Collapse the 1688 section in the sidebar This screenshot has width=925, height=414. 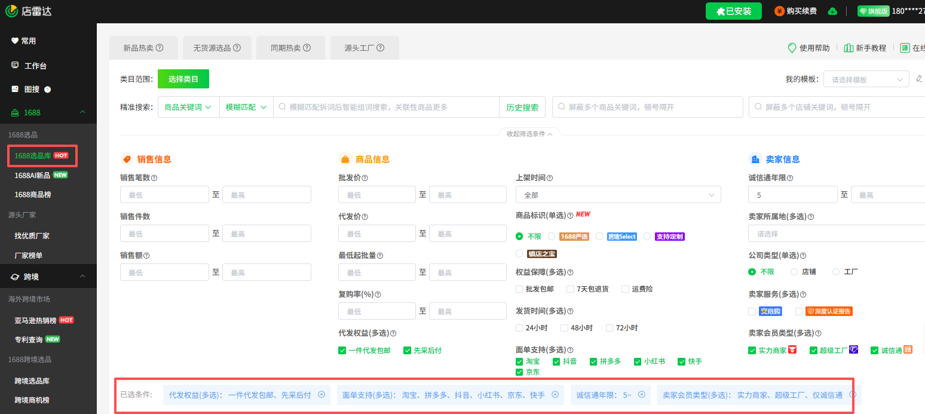coord(82,111)
